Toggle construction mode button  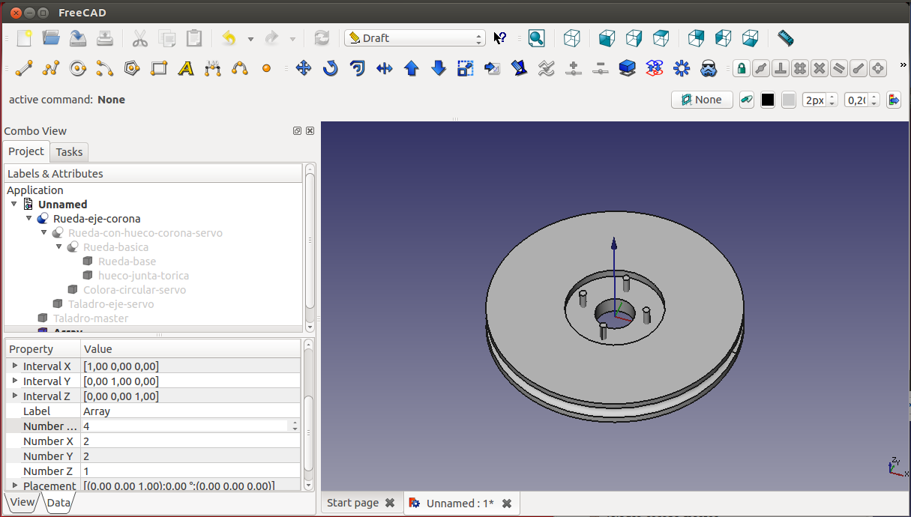coord(746,100)
